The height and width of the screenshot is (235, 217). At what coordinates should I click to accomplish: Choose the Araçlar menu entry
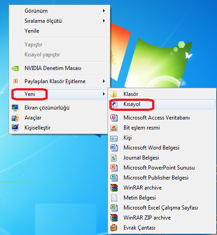[x=59, y=118]
